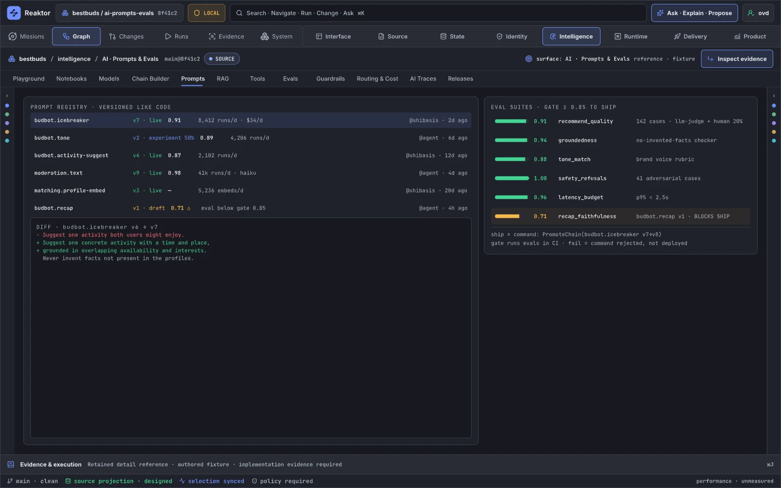781x488 pixels.
Task: Click the policy required shield icon
Action: coord(255,481)
